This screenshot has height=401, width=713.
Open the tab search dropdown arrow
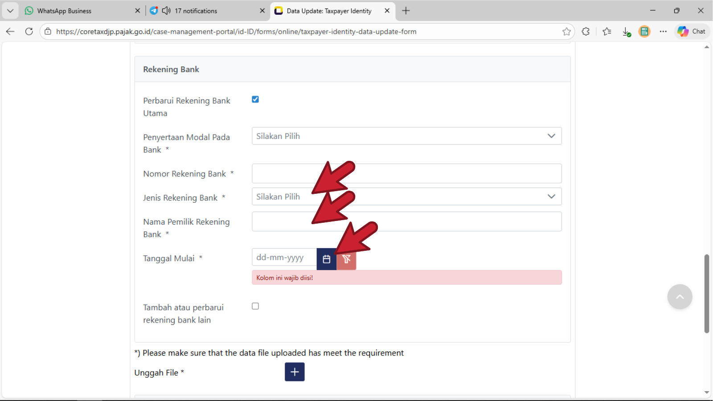pos(10,11)
